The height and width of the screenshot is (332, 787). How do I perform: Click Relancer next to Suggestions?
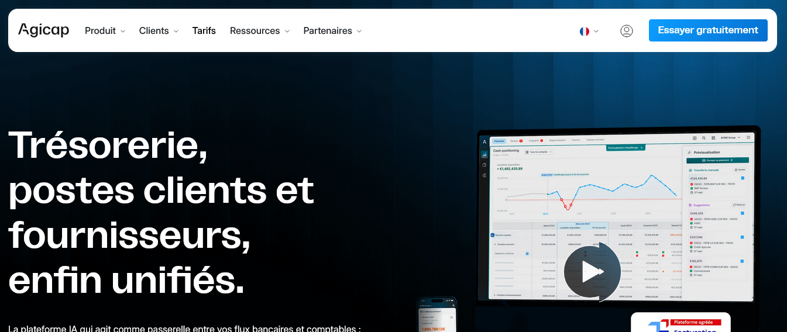[739, 205]
